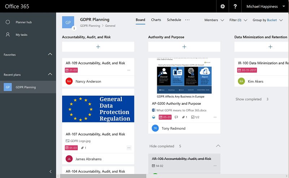Image resolution: width=289 pixels, height=178 pixels.
Task: Click the horizontal scrollbar thumb
Action: tap(103, 176)
